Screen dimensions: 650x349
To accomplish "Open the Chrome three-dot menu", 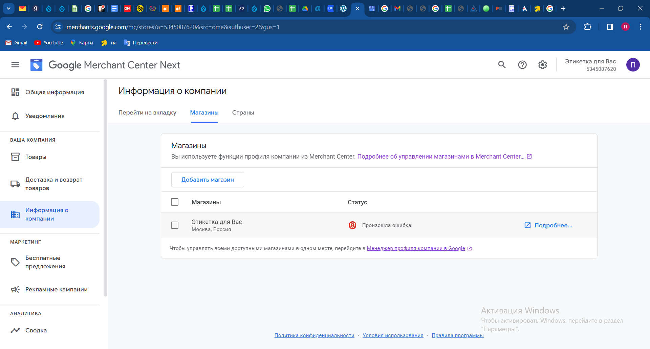I will point(641,27).
